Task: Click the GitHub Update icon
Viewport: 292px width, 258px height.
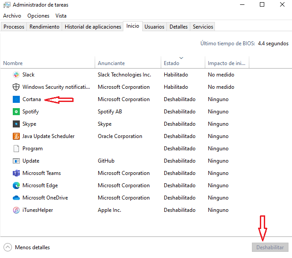Action: (16, 161)
